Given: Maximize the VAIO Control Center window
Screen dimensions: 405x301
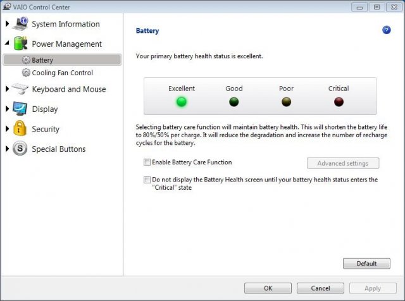Looking at the screenshot, I should click(377, 7).
